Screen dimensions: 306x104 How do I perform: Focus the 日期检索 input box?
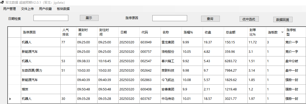pos(51,18)
